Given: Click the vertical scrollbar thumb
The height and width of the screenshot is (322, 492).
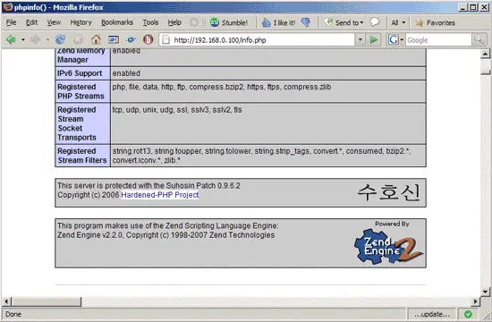Looking at the screenshot, I should (x=485, y=67).
